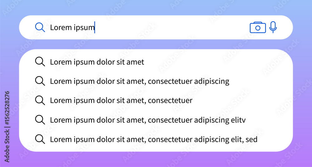Click the blue text cursor after 'ipsum'
This screenshot has height=167, width=312.
coord(95,27)
